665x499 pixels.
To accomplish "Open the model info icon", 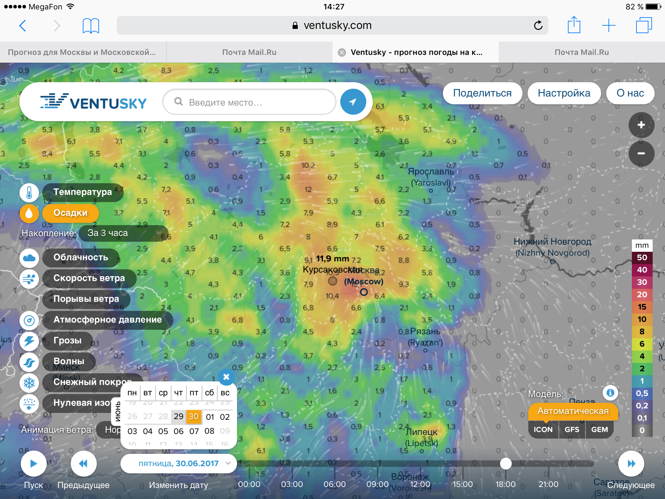I will click(610, 393).
